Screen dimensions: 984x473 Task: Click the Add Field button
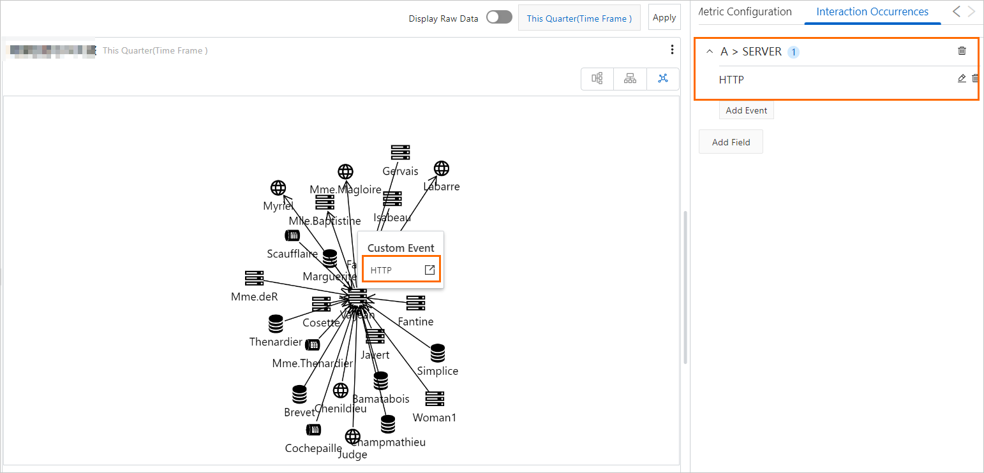click(x=731, y=142)
